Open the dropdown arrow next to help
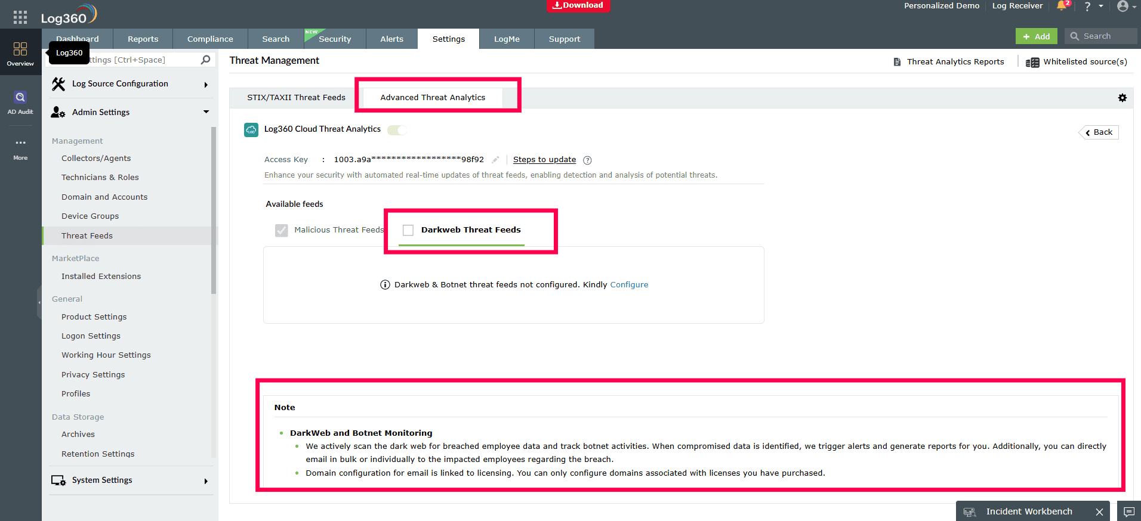Image resolution: width=1141 pixels, height=521 pixels. click(x=1101, y=7)
